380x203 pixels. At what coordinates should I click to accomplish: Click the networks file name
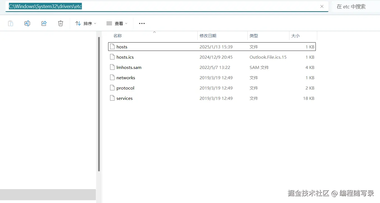point(126,78)
